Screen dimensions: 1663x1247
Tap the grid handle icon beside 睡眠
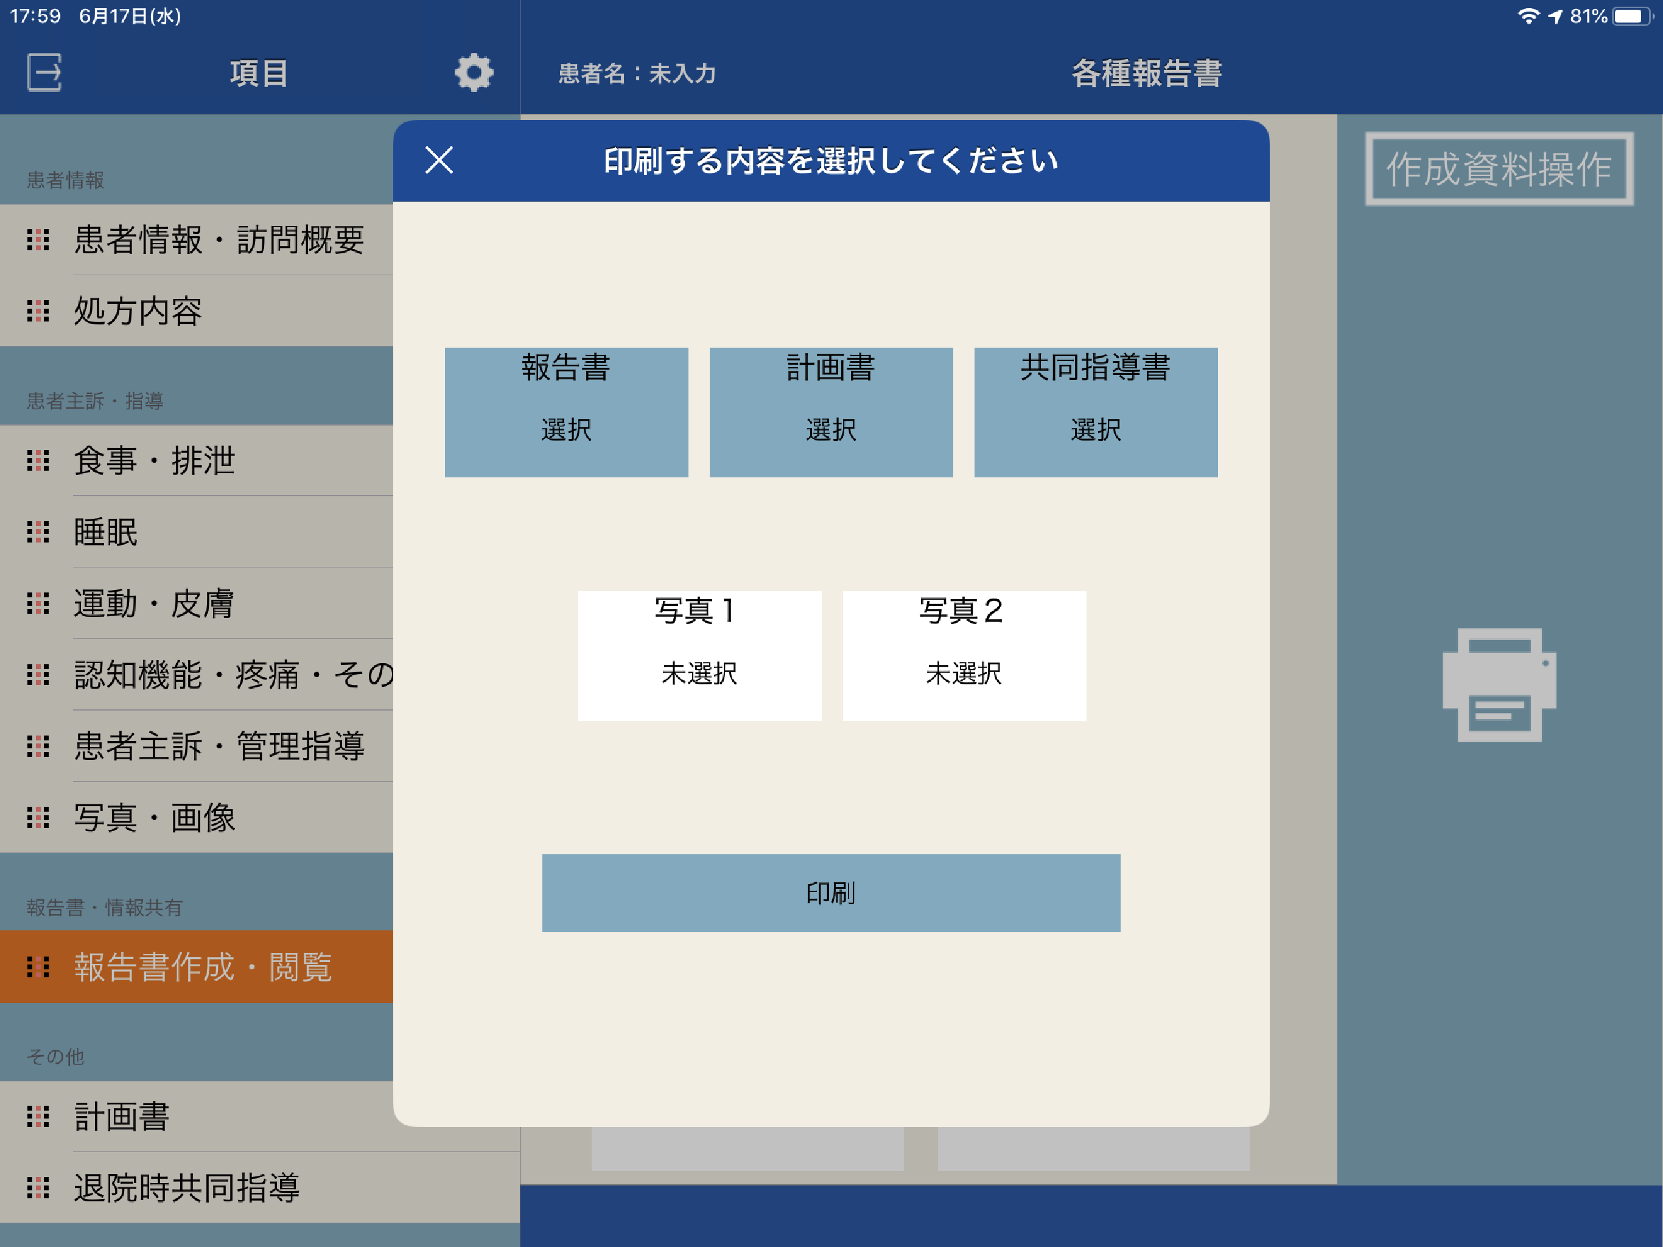coord(38,532)
